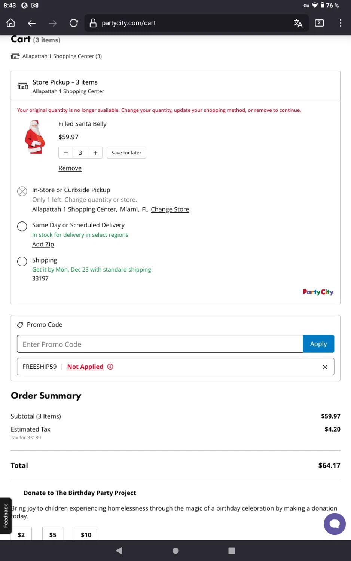Decrease Filled Santa Belly quantity
351x561 pixels.
tap(66, 153)
